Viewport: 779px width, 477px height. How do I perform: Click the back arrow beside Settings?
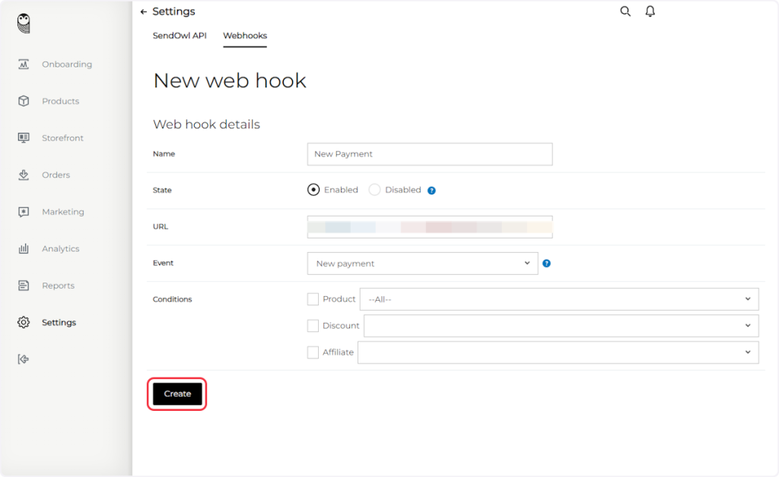click(x=144, y=12)
